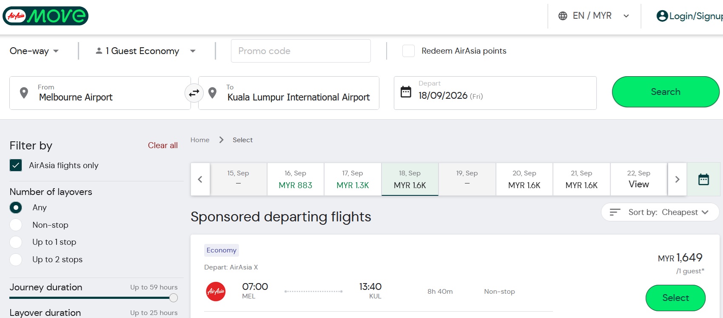Click the Clear all filters link

point(162,146)
